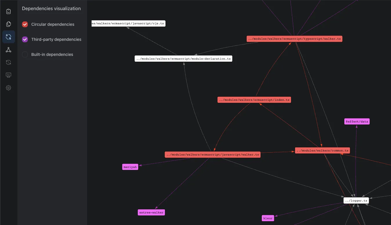This screenshot has width=391, height=225.
Task: Open the history refresh-clock icon
Action: (8, 62)
